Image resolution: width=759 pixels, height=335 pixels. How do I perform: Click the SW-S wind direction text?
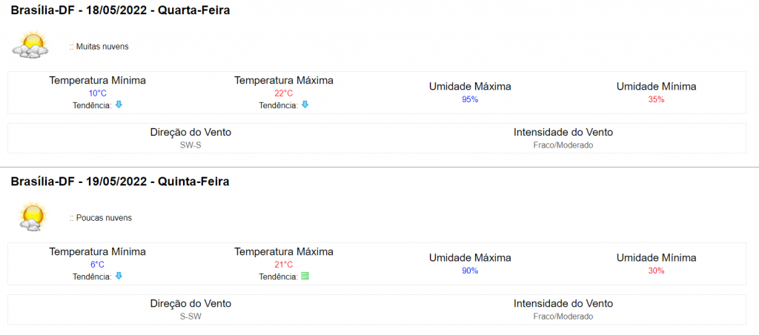pos(190,145)
